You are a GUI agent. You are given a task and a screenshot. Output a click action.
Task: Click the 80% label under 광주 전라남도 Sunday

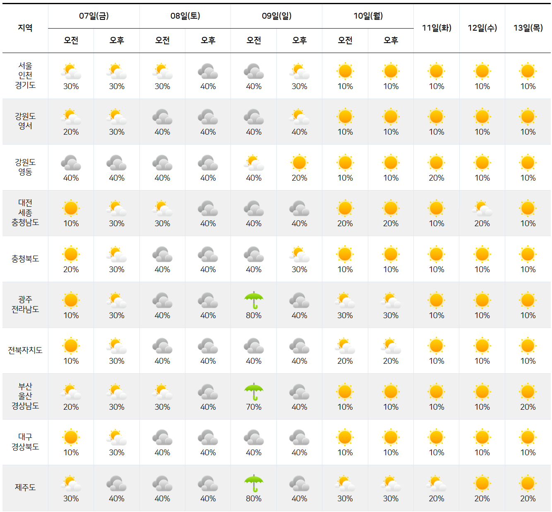coord(254,316)
